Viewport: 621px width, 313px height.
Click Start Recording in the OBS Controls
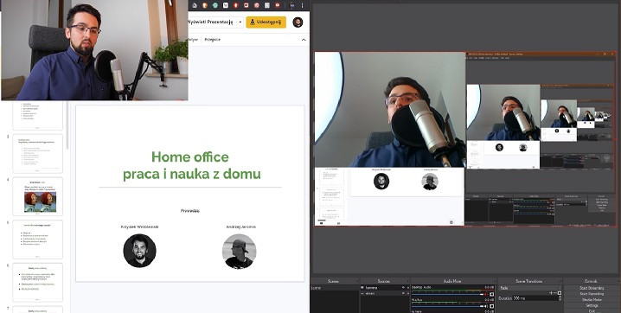[592, 294]
